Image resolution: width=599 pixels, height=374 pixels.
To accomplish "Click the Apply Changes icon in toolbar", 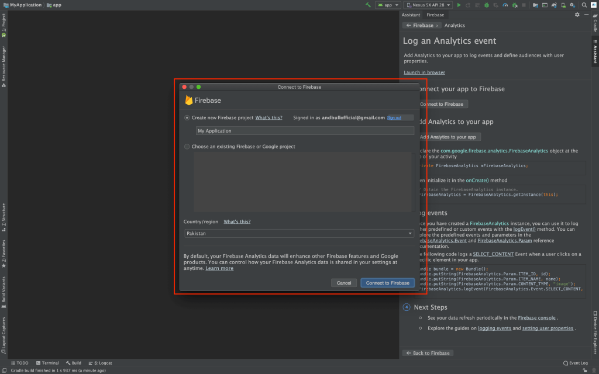I will (x=477, y=5).
